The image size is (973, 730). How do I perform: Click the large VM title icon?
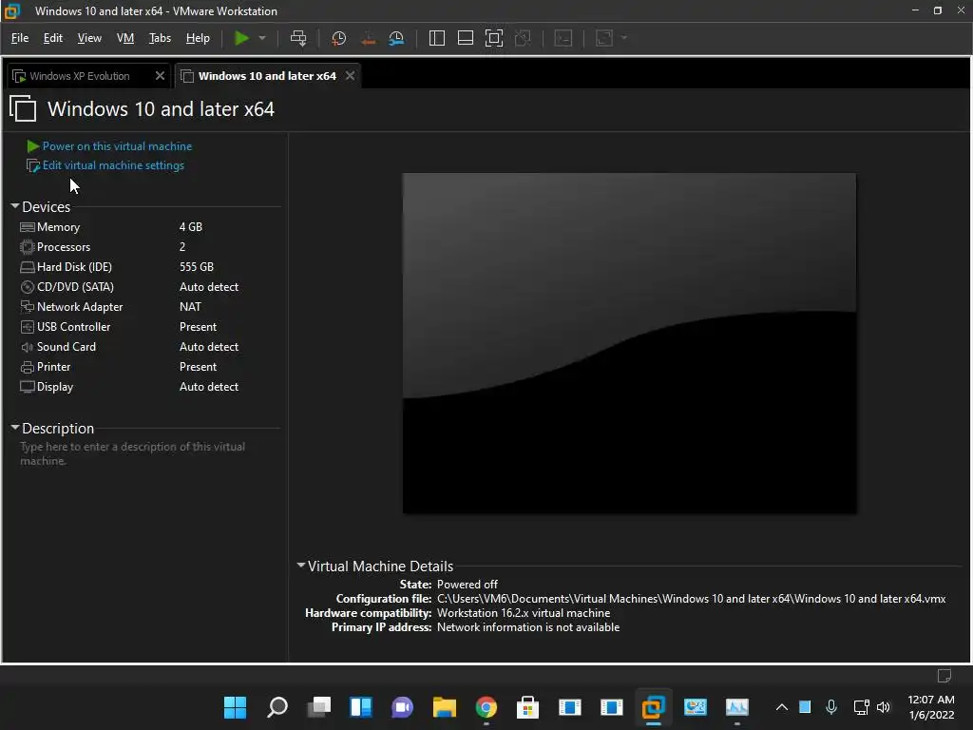pos(23,108)
